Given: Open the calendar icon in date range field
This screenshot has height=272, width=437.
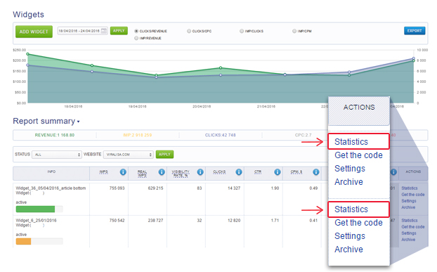Looking at the screenshot, I should pos(104,31).
